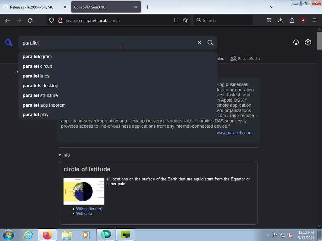The height and width of the screenshot is (241, 322).
Task: Click the uBlock Origin toolbar icon
Action: click(303, 20)
